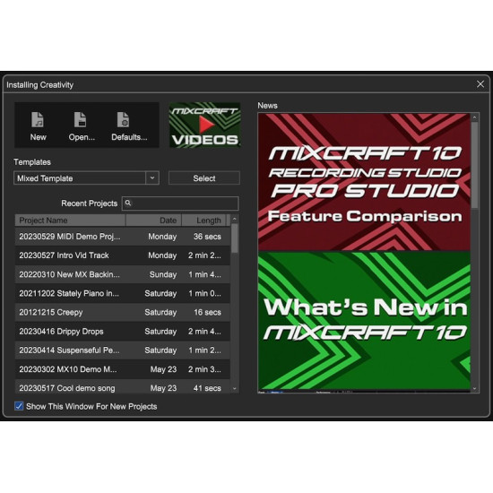Select 20121215 Creepy project
The width and height of the screenshot is (493, 493).
click(x=123, y=312)
